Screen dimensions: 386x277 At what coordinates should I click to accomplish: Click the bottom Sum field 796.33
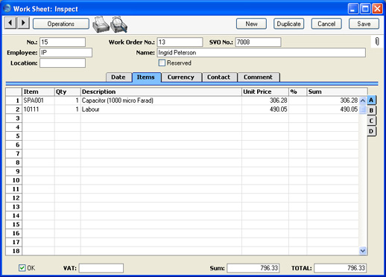253,268
